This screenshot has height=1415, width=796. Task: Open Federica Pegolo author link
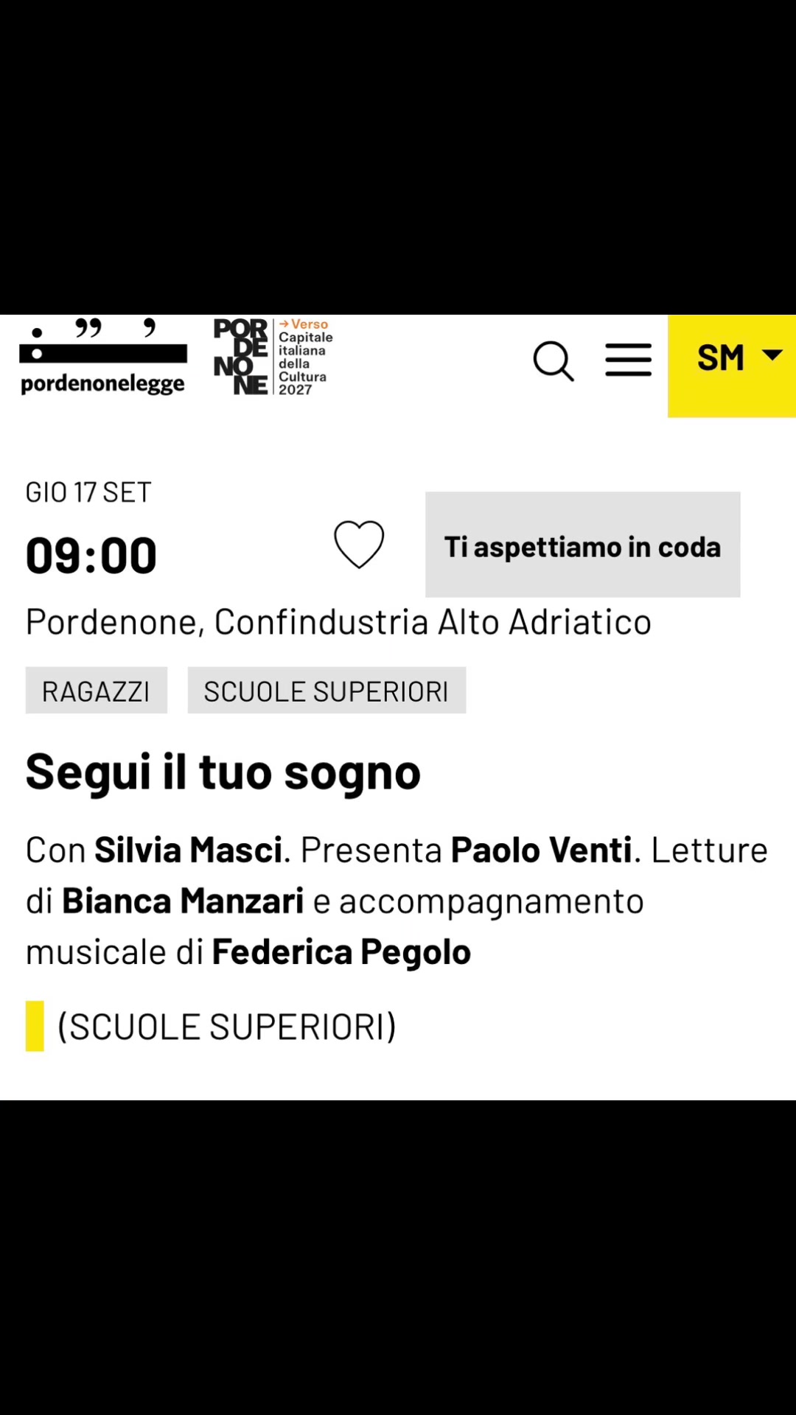341,951
